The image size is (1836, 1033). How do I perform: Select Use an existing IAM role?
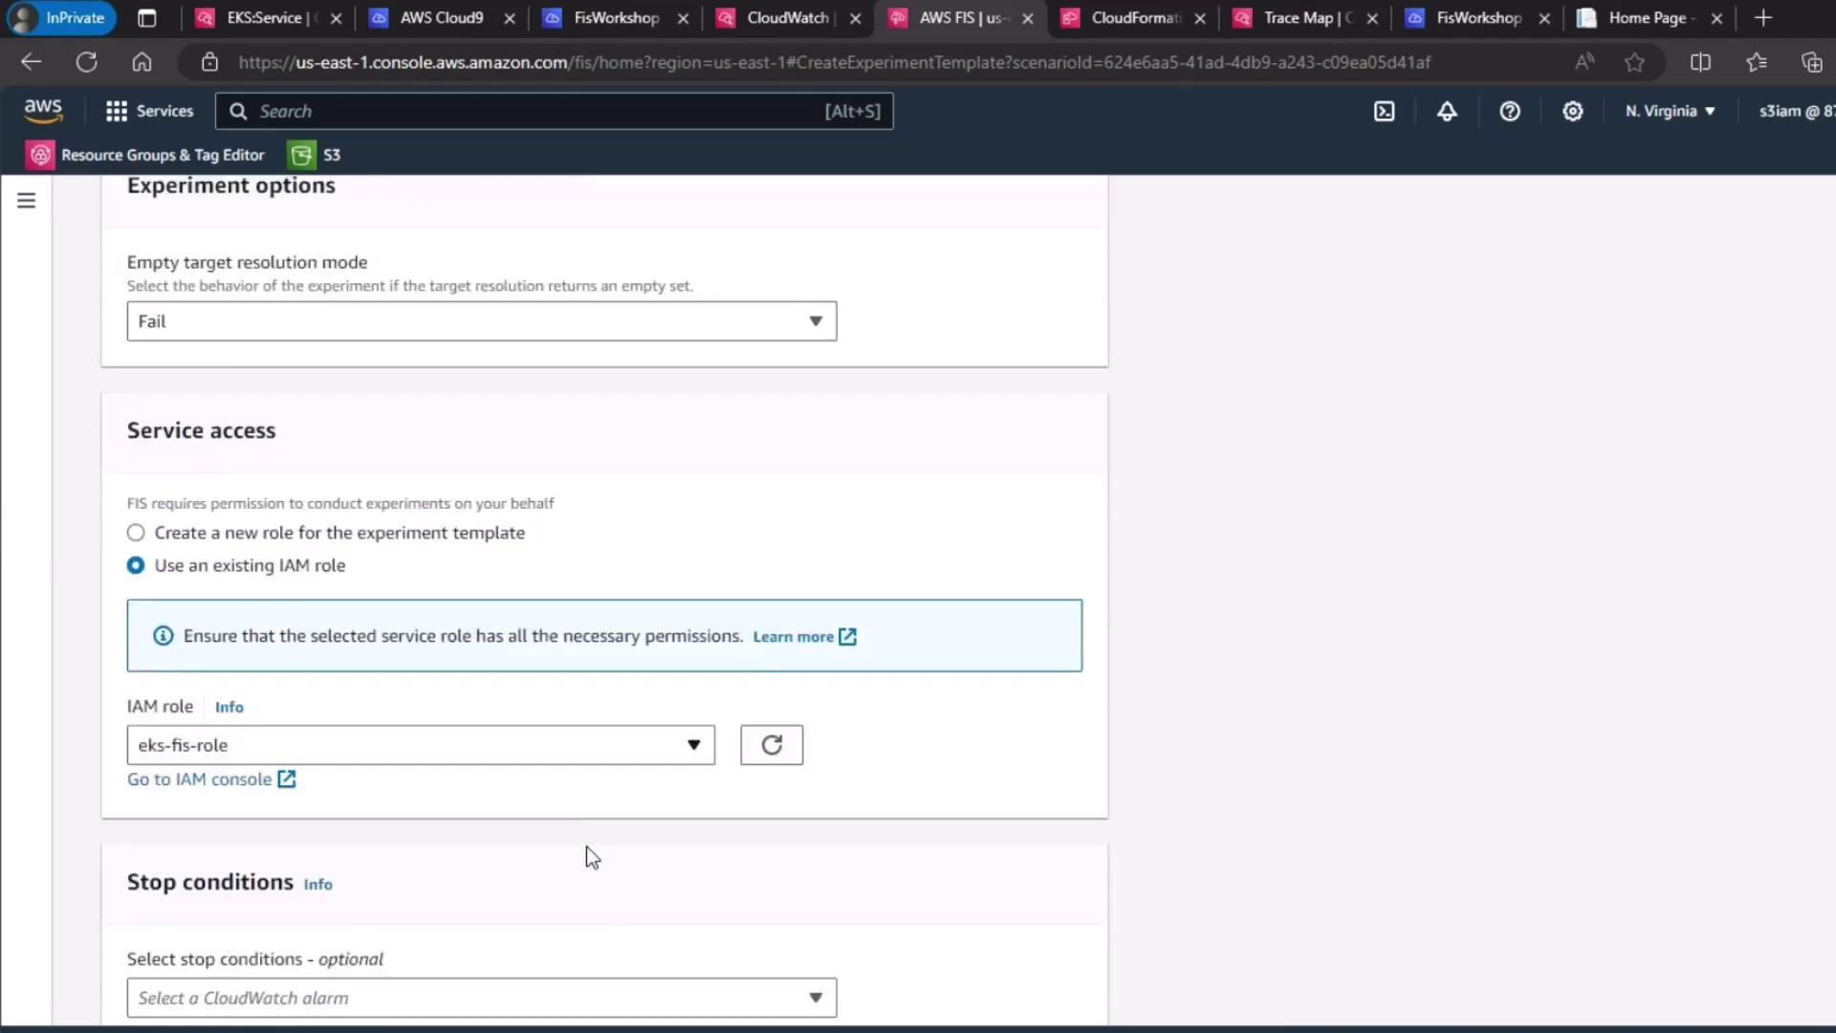[x=136, y=565]
